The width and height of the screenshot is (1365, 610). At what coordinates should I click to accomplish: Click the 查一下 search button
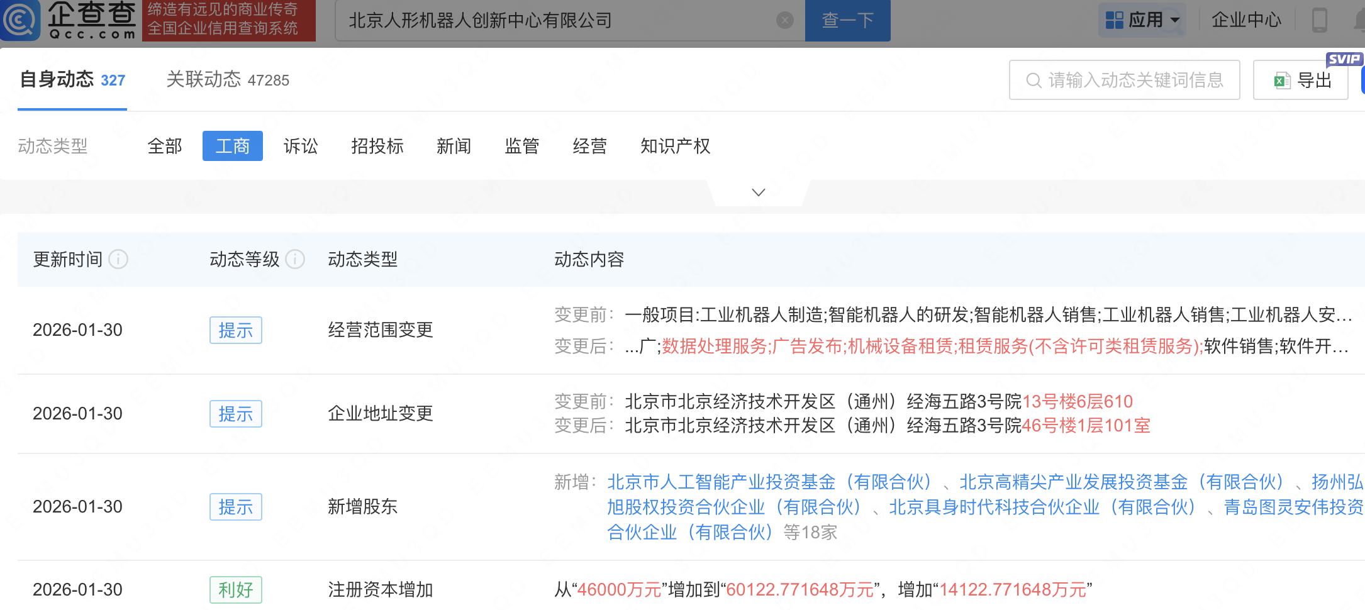click(x=847, y=21)
